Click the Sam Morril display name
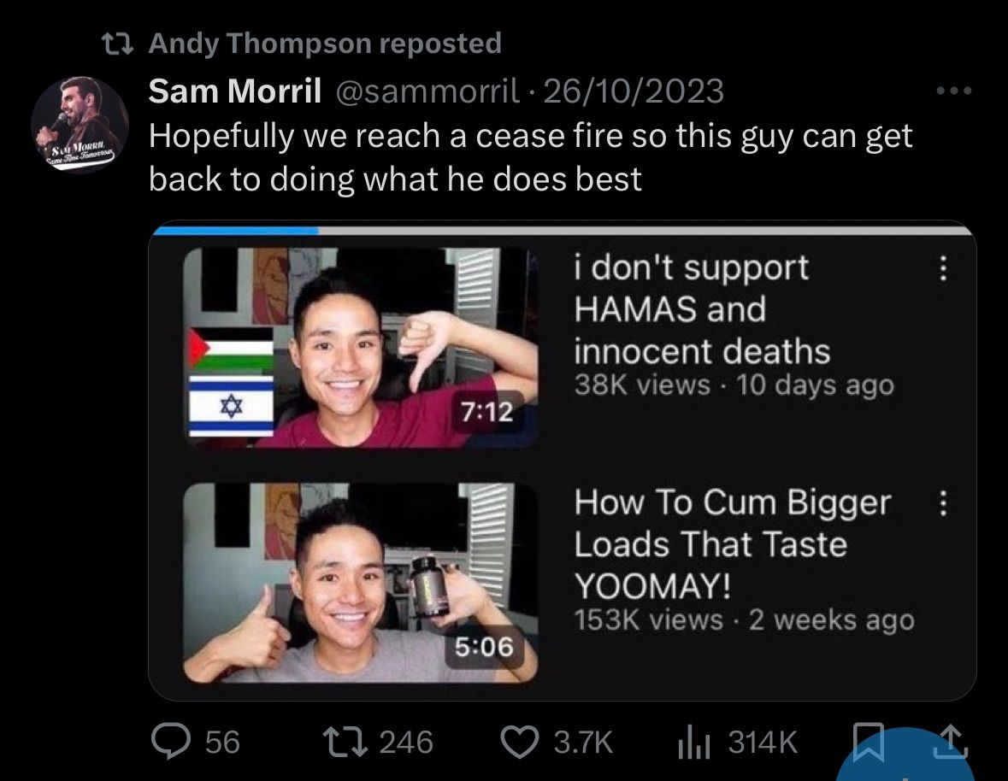 pos(234,91)
